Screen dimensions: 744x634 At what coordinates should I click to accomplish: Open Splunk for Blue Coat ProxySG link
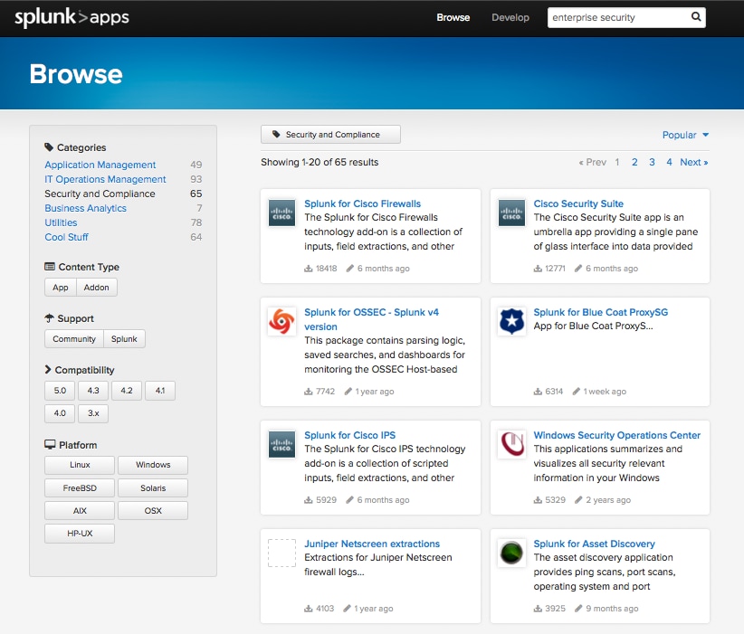point(601,312)
